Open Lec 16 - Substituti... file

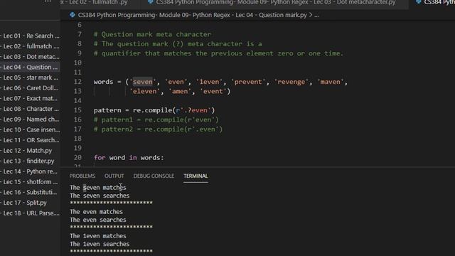pos(30,193)
